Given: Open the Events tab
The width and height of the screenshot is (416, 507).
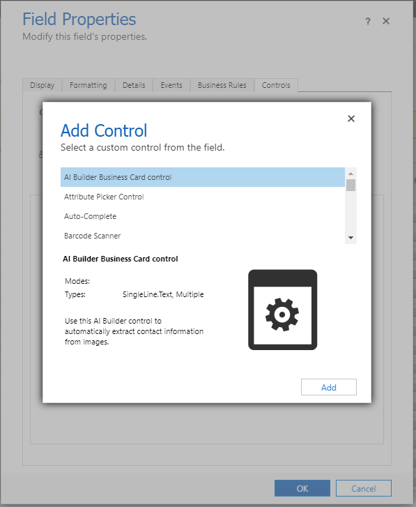Looking at the screenshot, I should 171,85.
